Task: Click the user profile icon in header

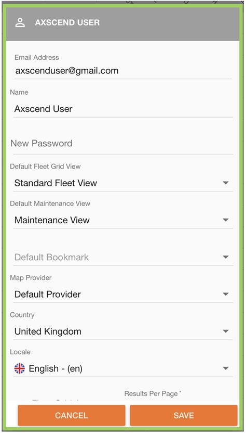Action: point(20,23)
